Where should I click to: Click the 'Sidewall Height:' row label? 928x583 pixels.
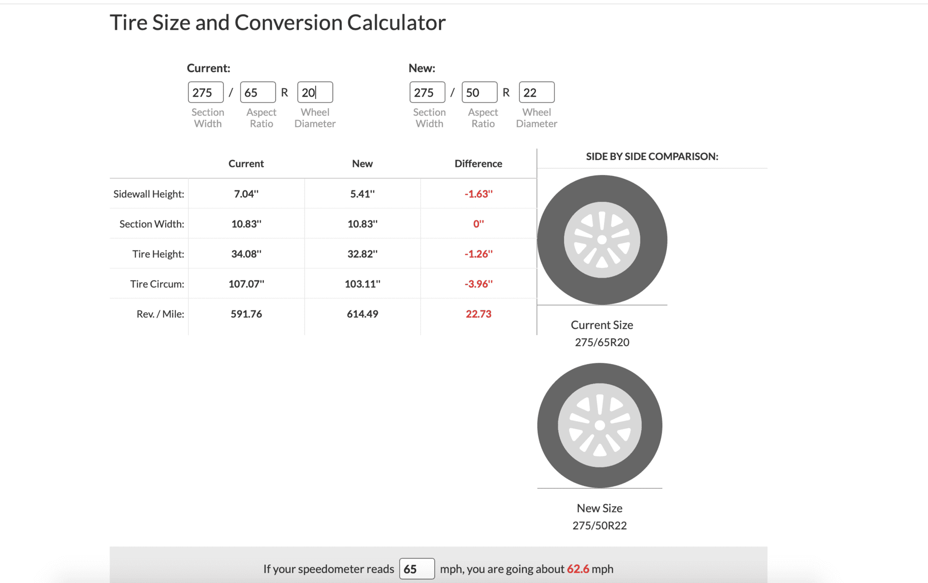click(x=149, y=194)
